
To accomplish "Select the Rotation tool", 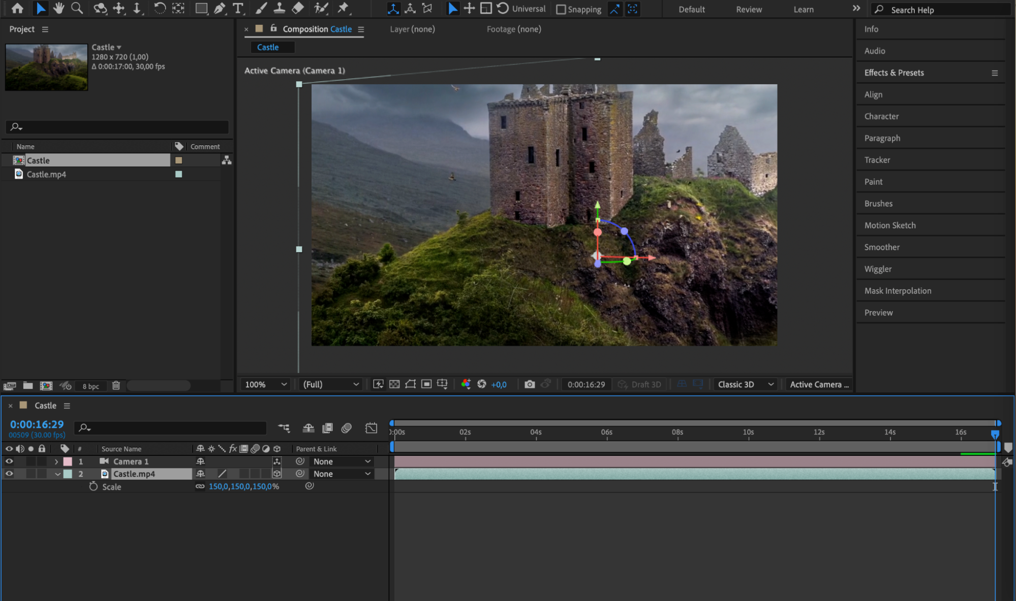I will (160, 8).
